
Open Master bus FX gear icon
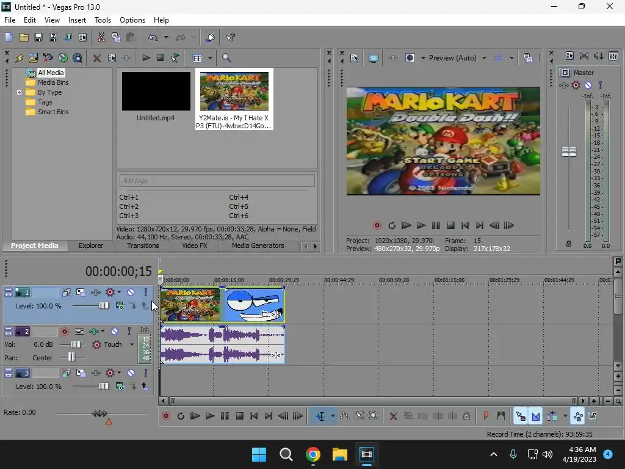pyautogui.click(x=576, y=85)
